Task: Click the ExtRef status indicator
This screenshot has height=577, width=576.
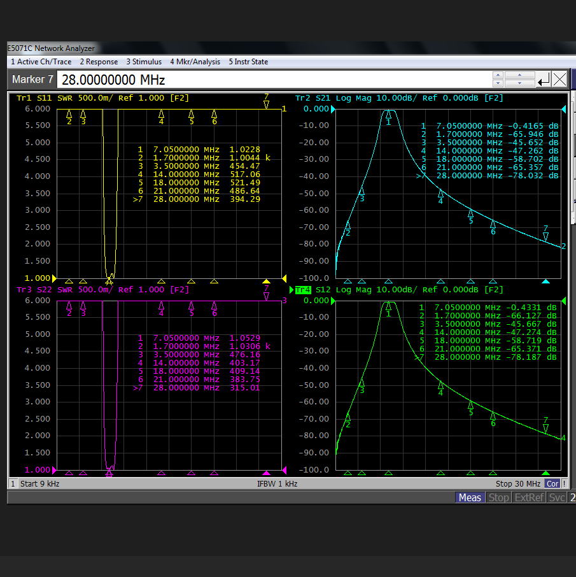Action: [x=529, y=497]
